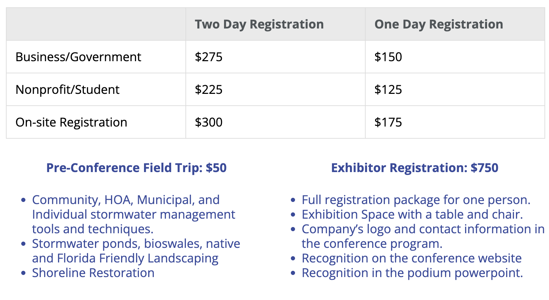Click the Stormwater ponds, bioswales bullet text
Screen dimensions: 549x300
click(x=136, y=251)
